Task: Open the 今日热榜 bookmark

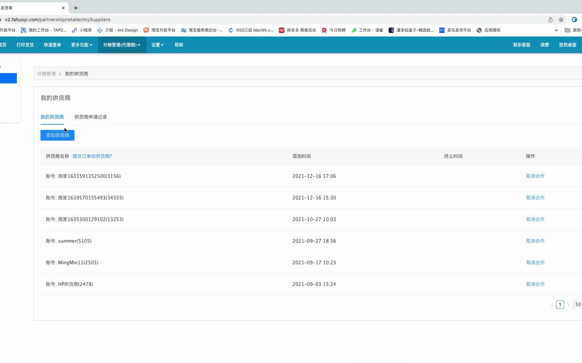Action: coord(334,30)
